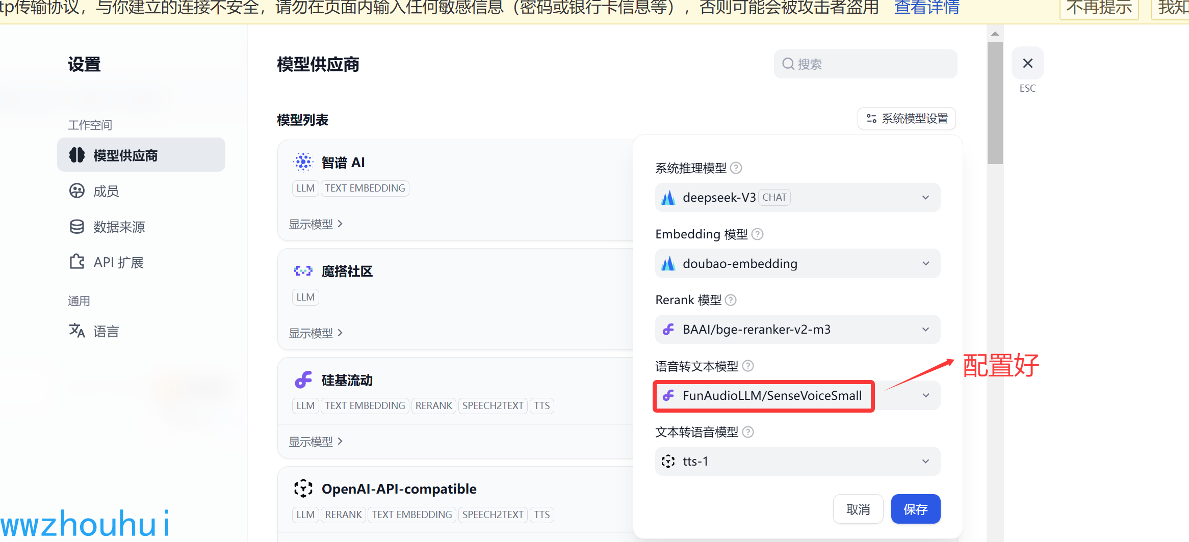Click the CHAT tag on deepseek-V3

[774, 197]
